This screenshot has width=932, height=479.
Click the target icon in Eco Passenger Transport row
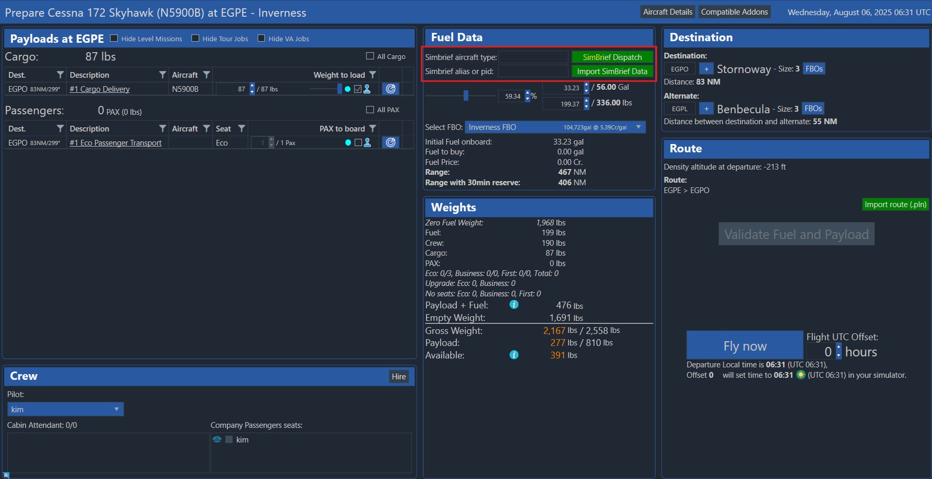(x=391, y=142)
